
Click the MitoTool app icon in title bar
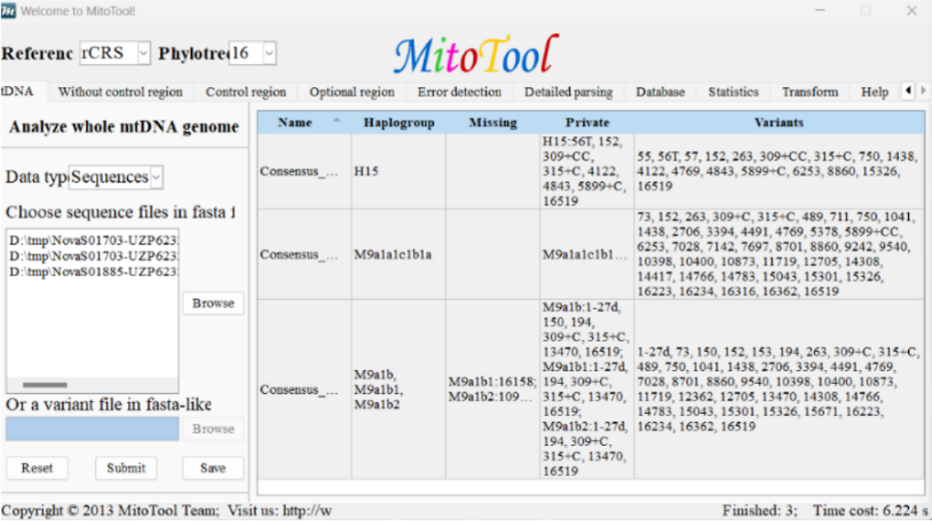click(9, 11)
